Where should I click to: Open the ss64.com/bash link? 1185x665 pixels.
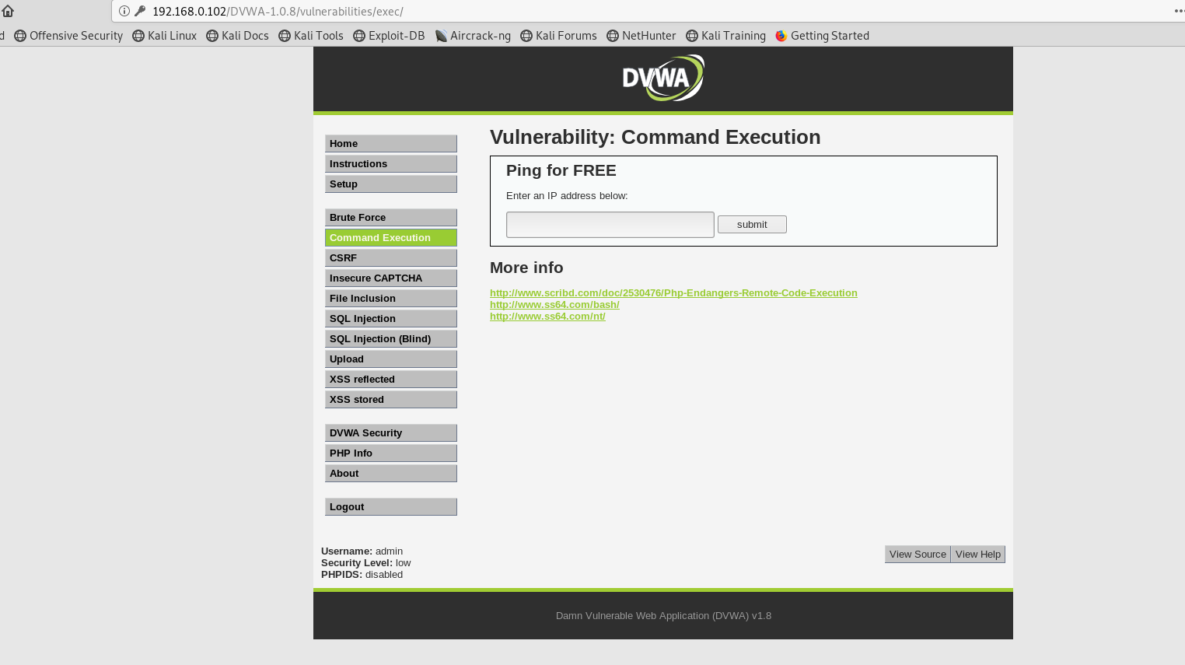(554, 305)
